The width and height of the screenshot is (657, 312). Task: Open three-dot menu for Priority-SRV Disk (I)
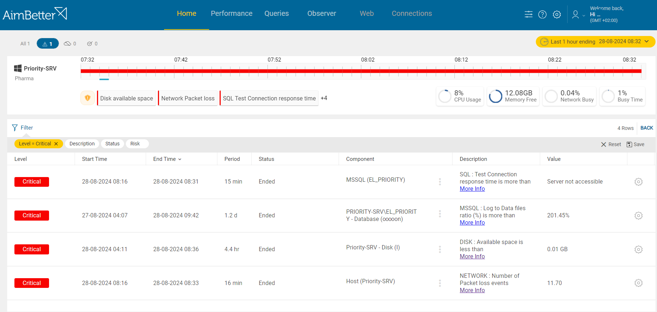[x=440, y=249]
